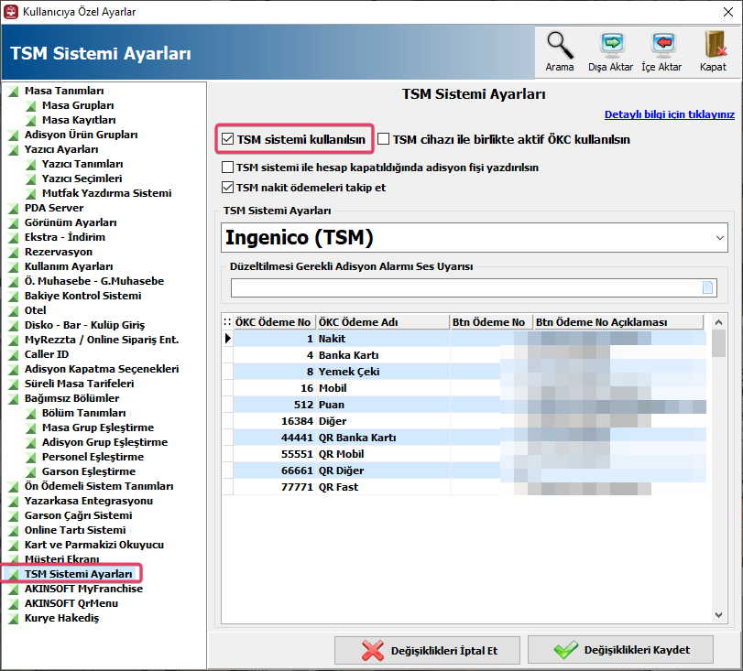Click the document icon in alarm sound field
743x671 pixels.
pos(706,288)
